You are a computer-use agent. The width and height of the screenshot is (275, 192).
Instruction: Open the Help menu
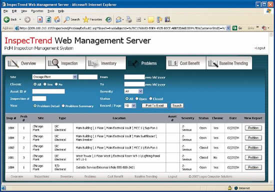(x=61, y=11)
